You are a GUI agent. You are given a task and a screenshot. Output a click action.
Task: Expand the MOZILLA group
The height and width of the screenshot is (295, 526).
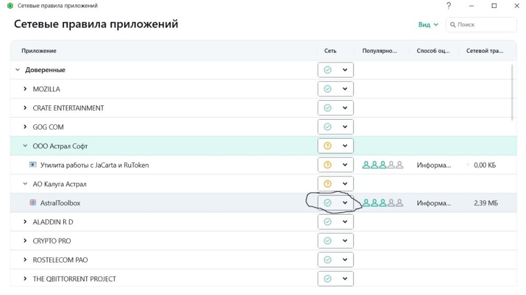25,88
